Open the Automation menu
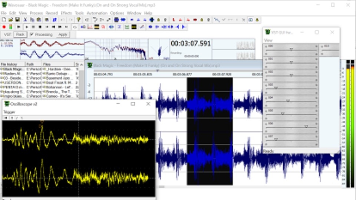 [x=97, y=13]
